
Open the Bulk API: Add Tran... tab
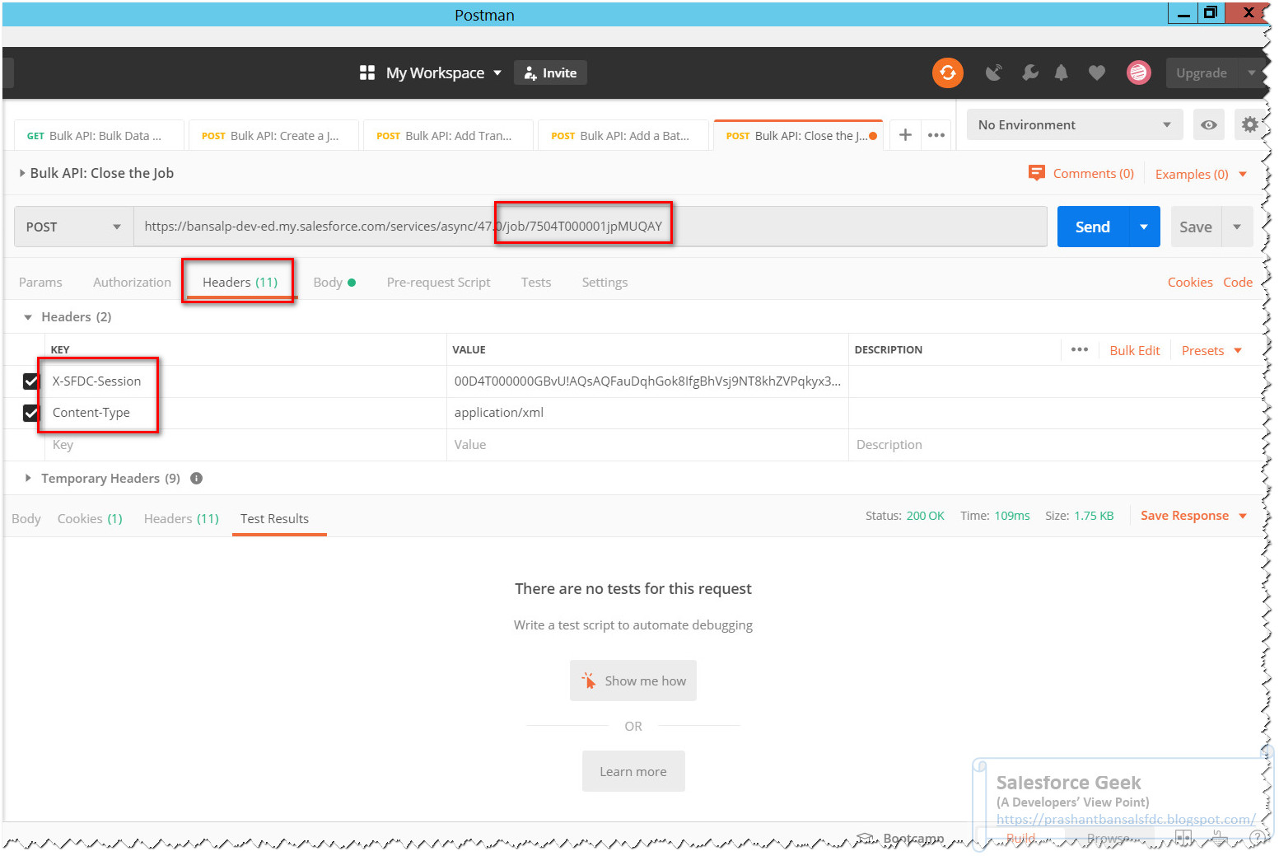pos(448,136)
